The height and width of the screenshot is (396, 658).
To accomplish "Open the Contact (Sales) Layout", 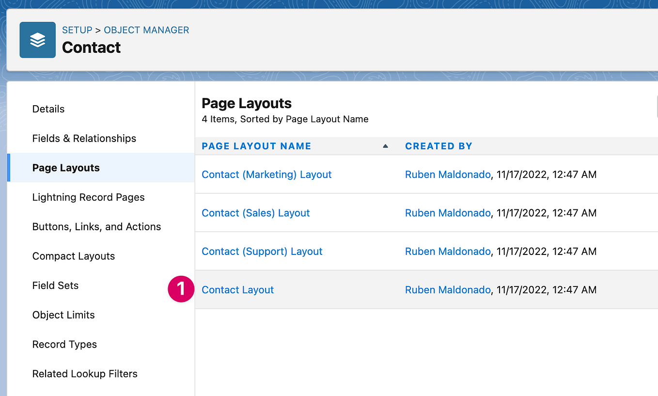I will (x=255, y=212).
